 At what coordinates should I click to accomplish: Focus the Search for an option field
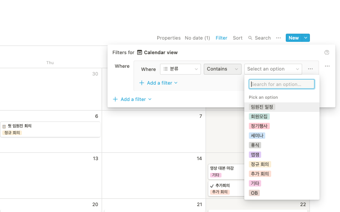(x=282, y=84)
